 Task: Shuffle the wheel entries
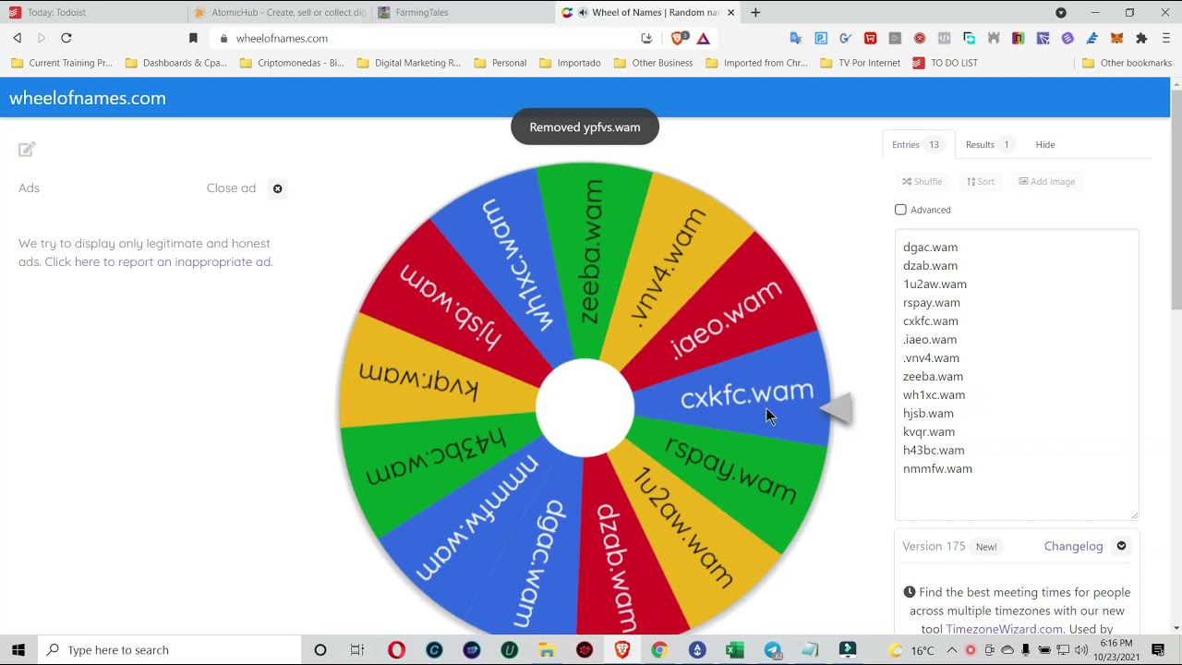(923, 181)
